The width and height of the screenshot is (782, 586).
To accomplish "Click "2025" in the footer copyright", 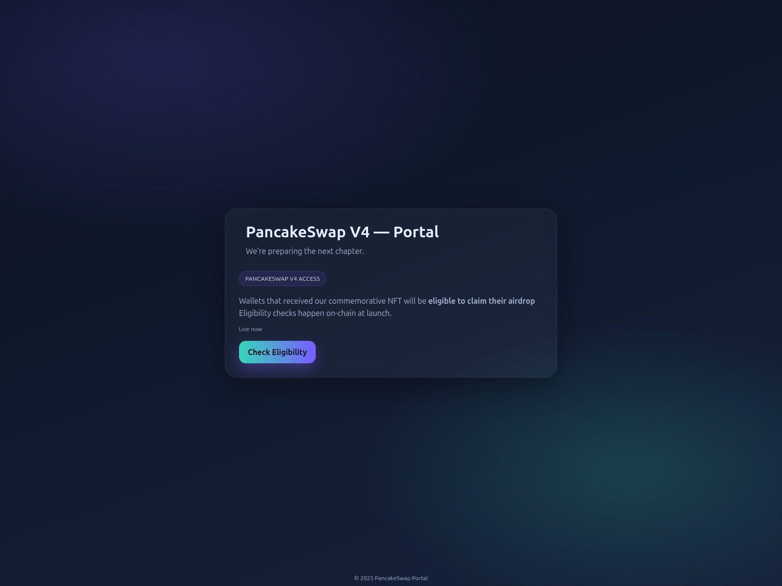I will point(367,578).
